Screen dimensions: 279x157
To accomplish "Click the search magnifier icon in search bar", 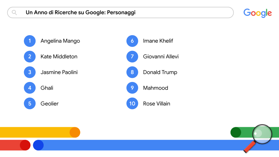I will pos(14,13).
